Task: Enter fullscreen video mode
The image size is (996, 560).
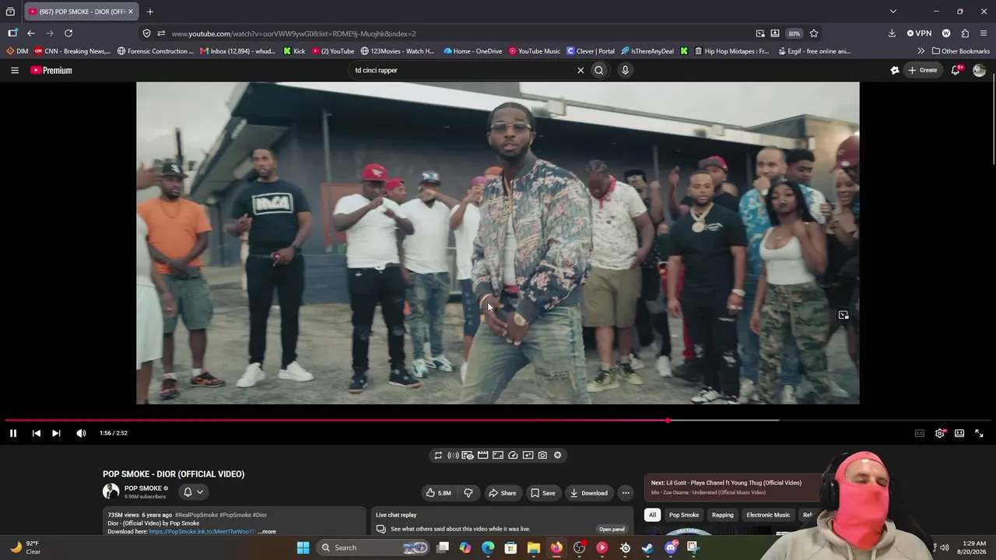Action: pyautogui.click(x=979, y=433)
